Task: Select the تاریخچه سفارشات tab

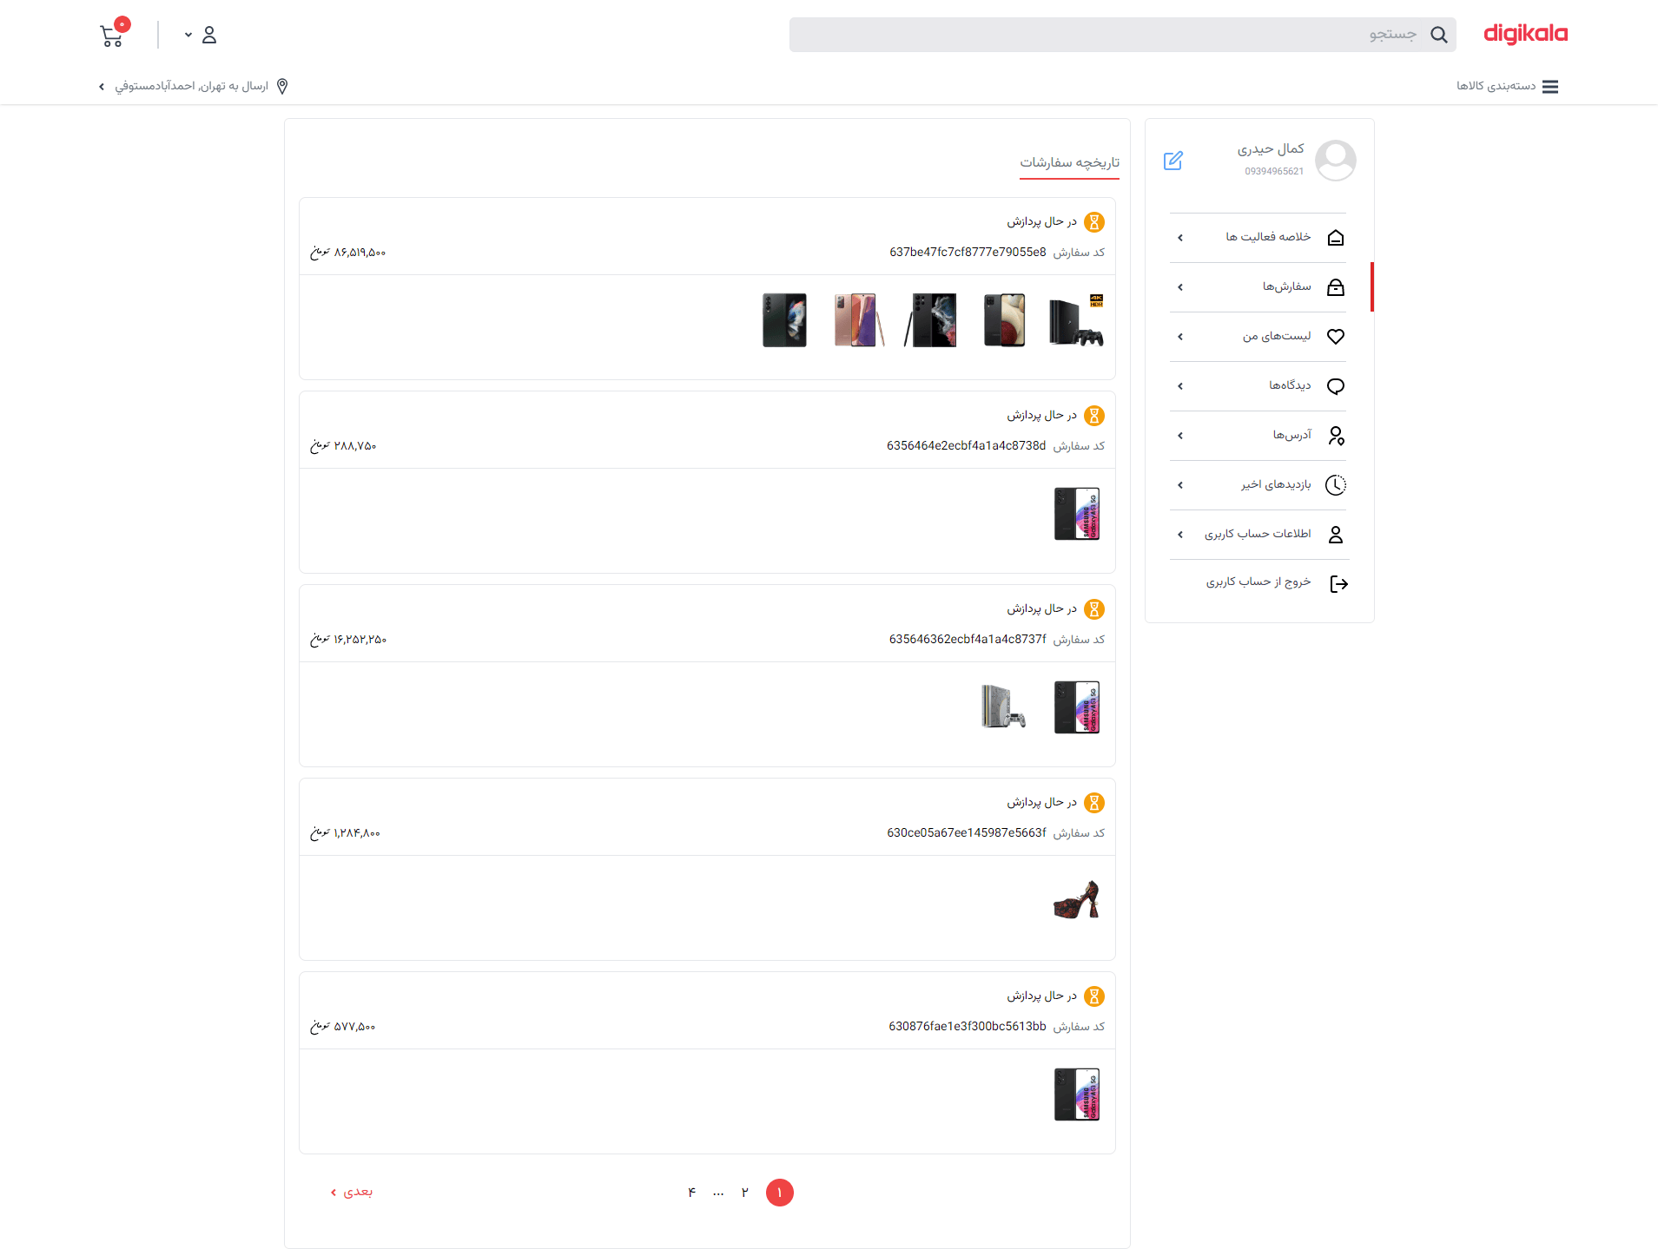Action: click(1069, 162)
